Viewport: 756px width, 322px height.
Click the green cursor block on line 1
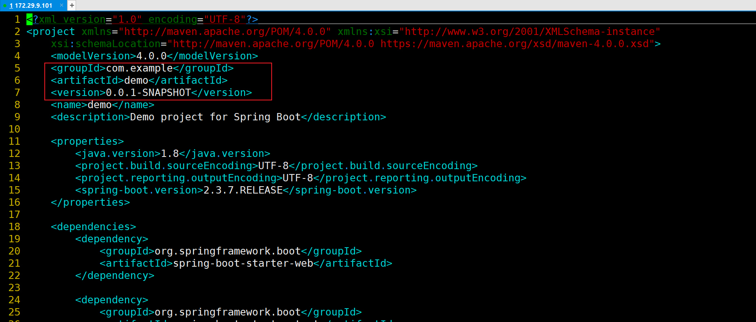tap(29, 20)
